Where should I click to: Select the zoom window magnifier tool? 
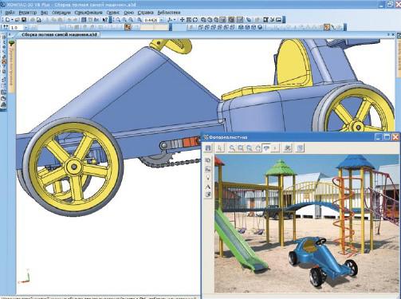click(x=118, y=20)
